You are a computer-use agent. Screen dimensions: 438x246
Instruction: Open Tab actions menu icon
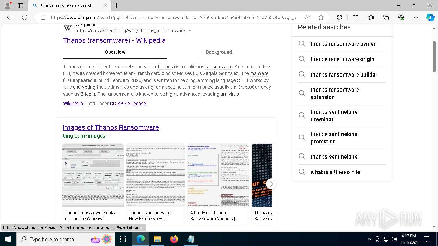21,5
